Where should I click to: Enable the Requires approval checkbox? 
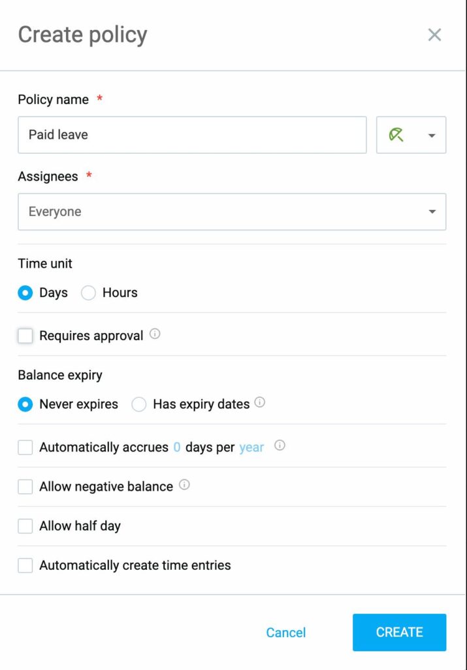tap(25, 336)
